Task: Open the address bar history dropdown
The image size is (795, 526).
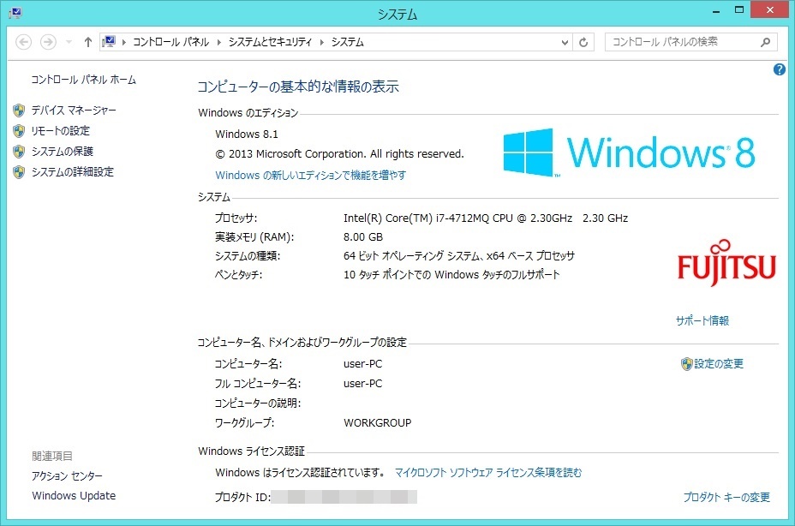Action: [565, 43]
